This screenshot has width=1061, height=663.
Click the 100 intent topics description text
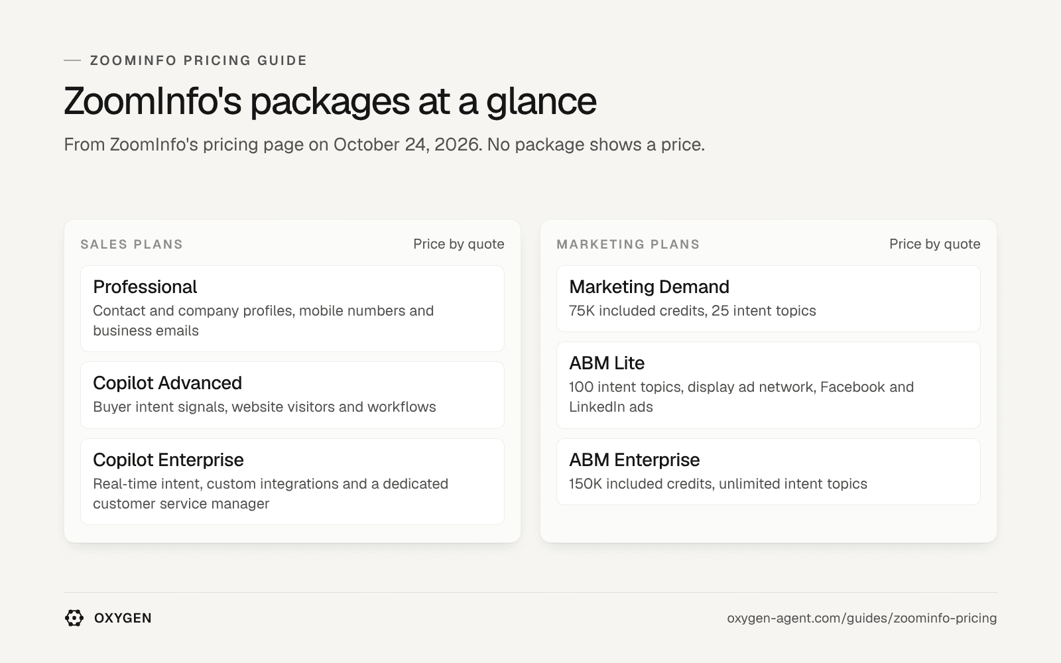[741, 397]
